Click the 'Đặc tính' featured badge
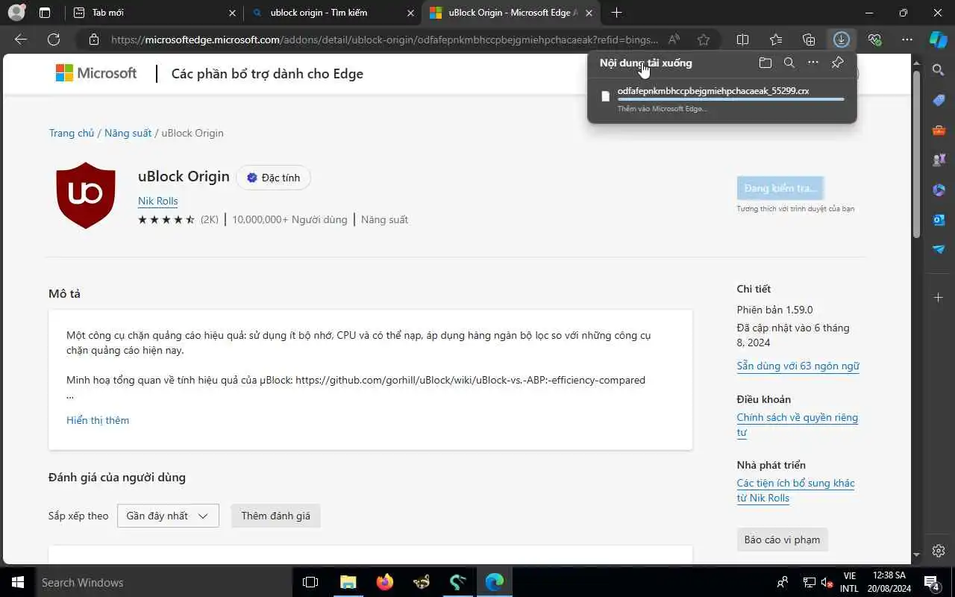The height and width of the screenshot is (597, 955). click(273, 178)
